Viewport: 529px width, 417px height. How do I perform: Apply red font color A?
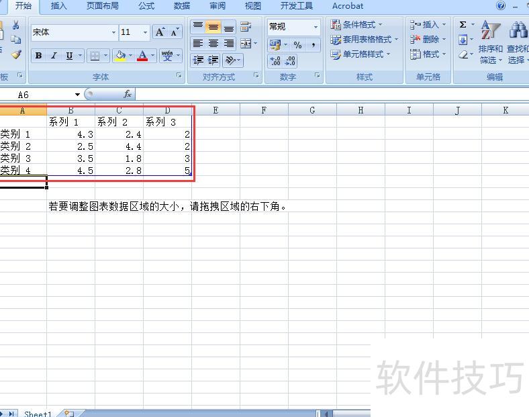[142, 56]
